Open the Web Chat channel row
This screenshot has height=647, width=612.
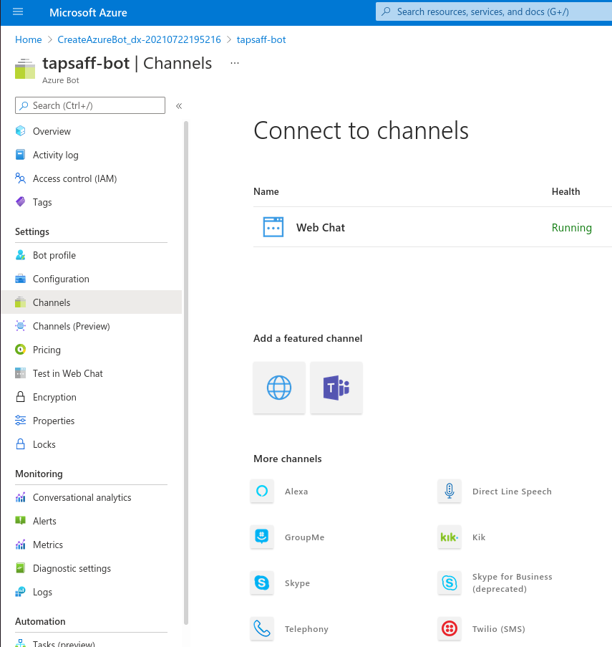pyautogui.click(x=432, y=227)
